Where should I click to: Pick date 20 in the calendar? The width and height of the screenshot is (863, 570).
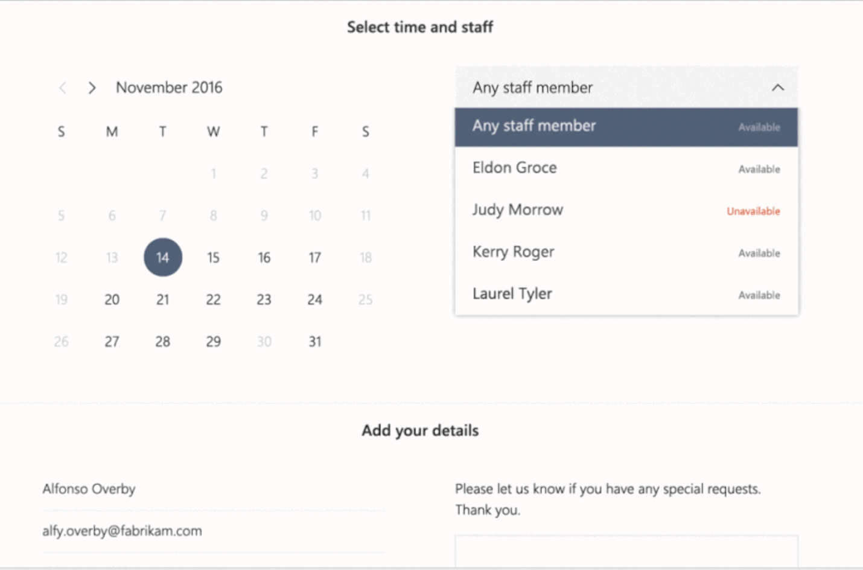(112, 299)
